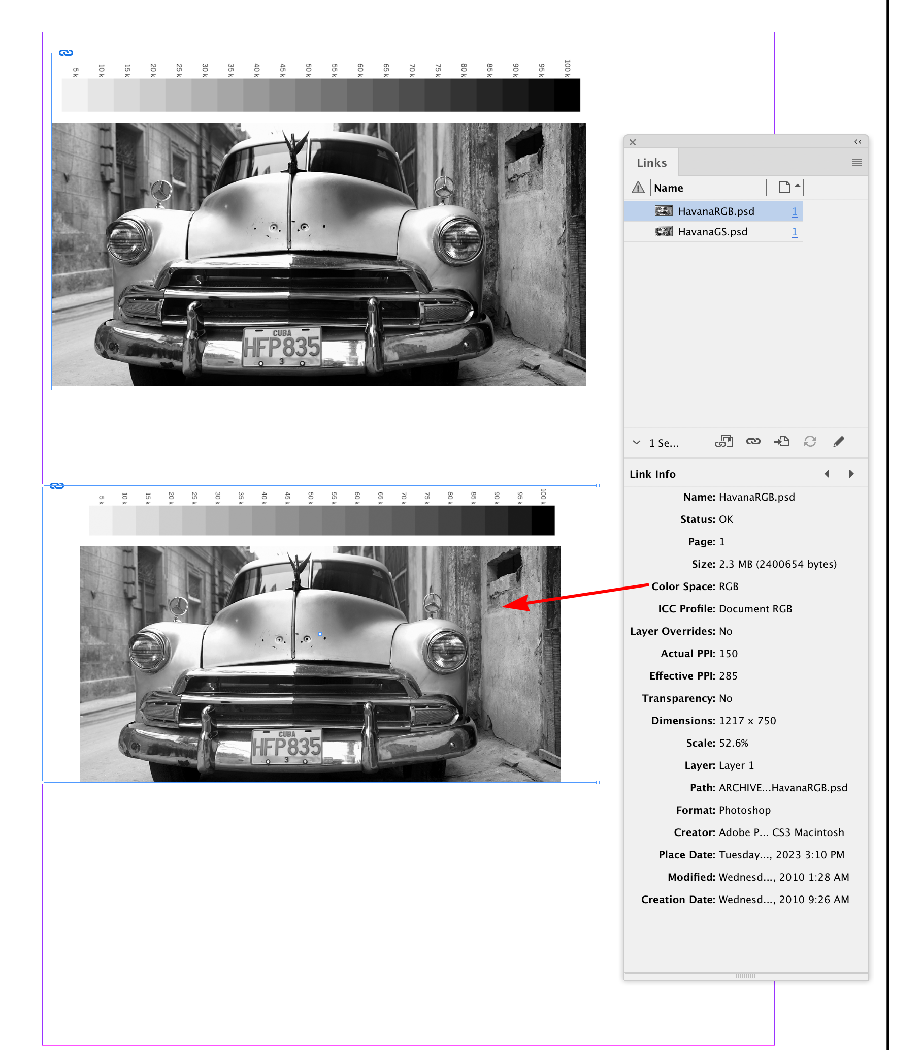Open the Links panel flyout menu
The width and height of the screenshot is (923, 1050).
coord(856,162)
